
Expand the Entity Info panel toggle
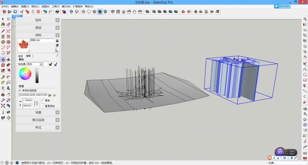click(x=57, y=120)
